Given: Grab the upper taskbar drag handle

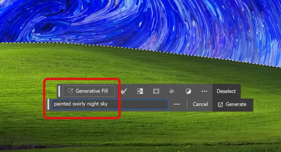Looking at the screenshot, I should (59, 91).
